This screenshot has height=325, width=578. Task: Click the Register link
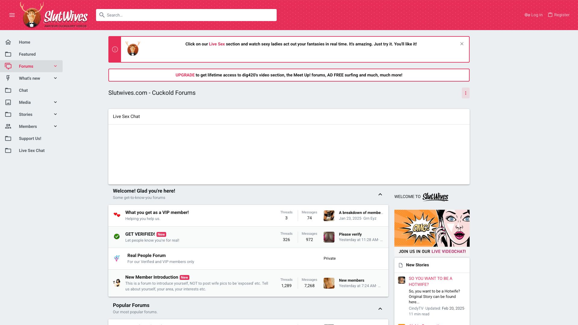point(559,15)
